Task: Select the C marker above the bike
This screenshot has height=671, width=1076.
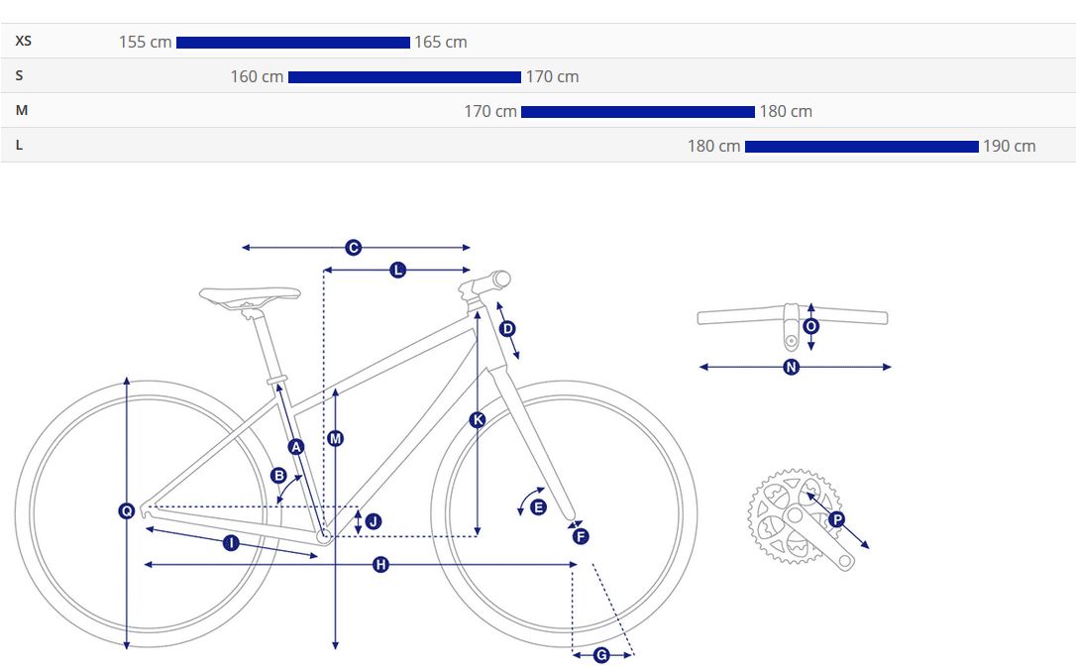Action: pos(354,247)
